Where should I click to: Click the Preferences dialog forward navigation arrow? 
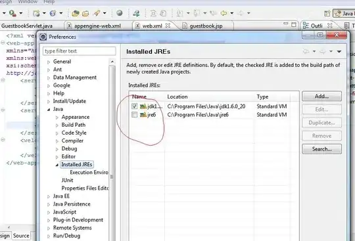323,51
